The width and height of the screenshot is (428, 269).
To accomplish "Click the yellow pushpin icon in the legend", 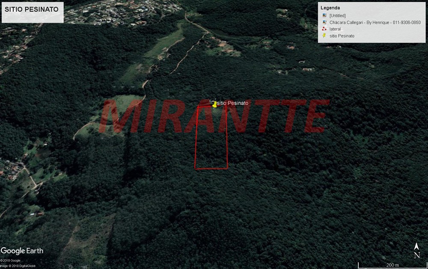I will [x=324, y=36].
